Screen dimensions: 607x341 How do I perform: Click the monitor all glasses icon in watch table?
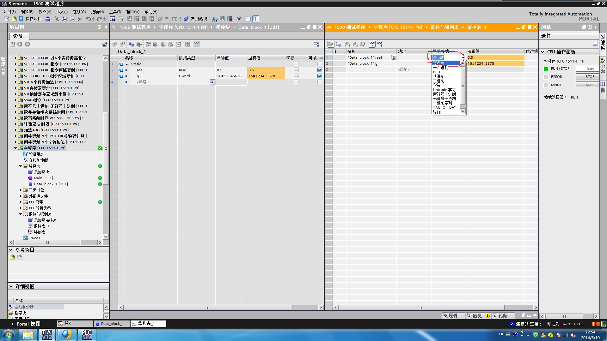[372, 44]
